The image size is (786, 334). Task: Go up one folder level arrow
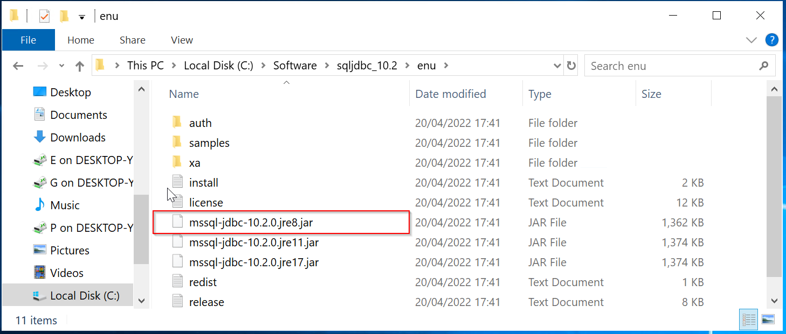[x=80, y=66]
